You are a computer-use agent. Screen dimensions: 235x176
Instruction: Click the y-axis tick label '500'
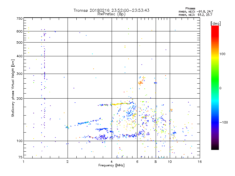tap(19, 43)
